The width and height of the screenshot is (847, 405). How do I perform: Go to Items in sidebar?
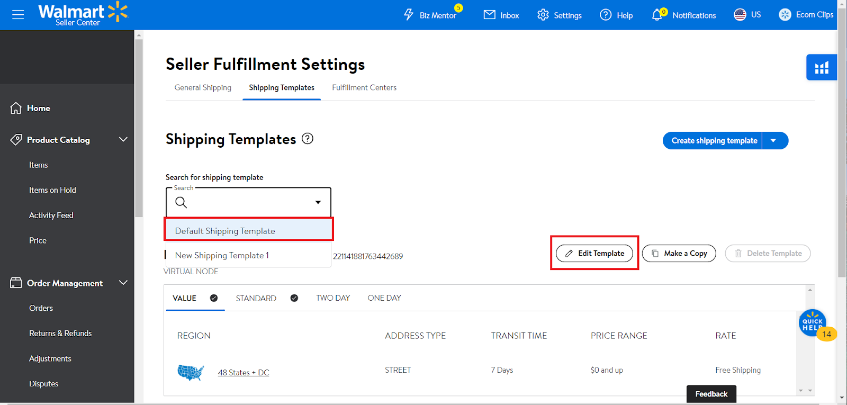(x=39, y=165)
